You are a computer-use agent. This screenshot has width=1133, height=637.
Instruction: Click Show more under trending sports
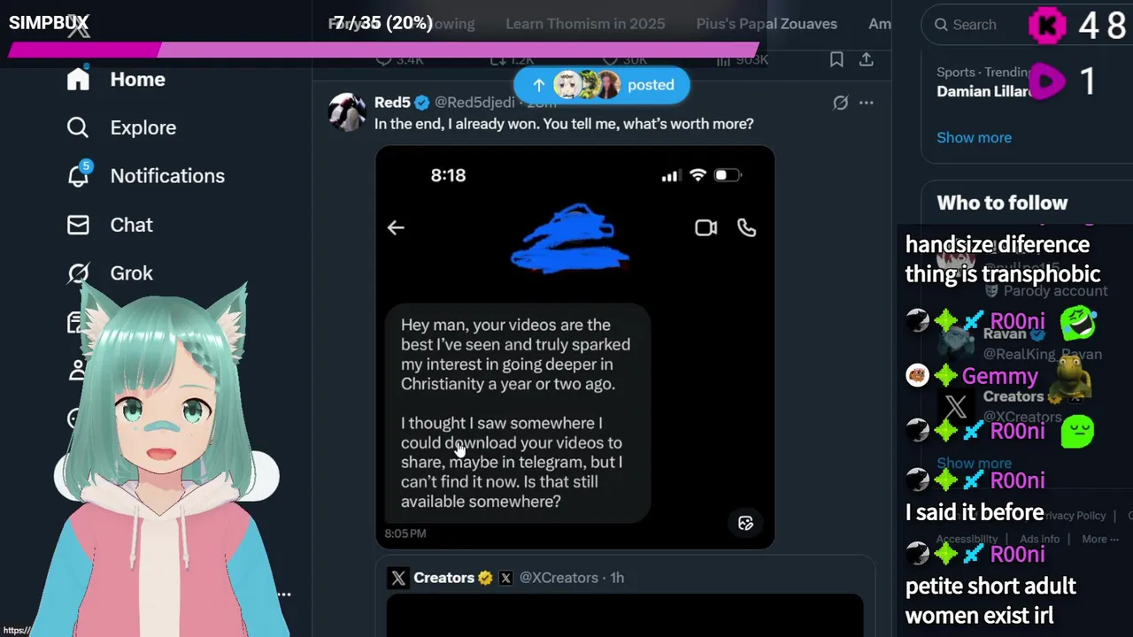click(x=974, y=137)
